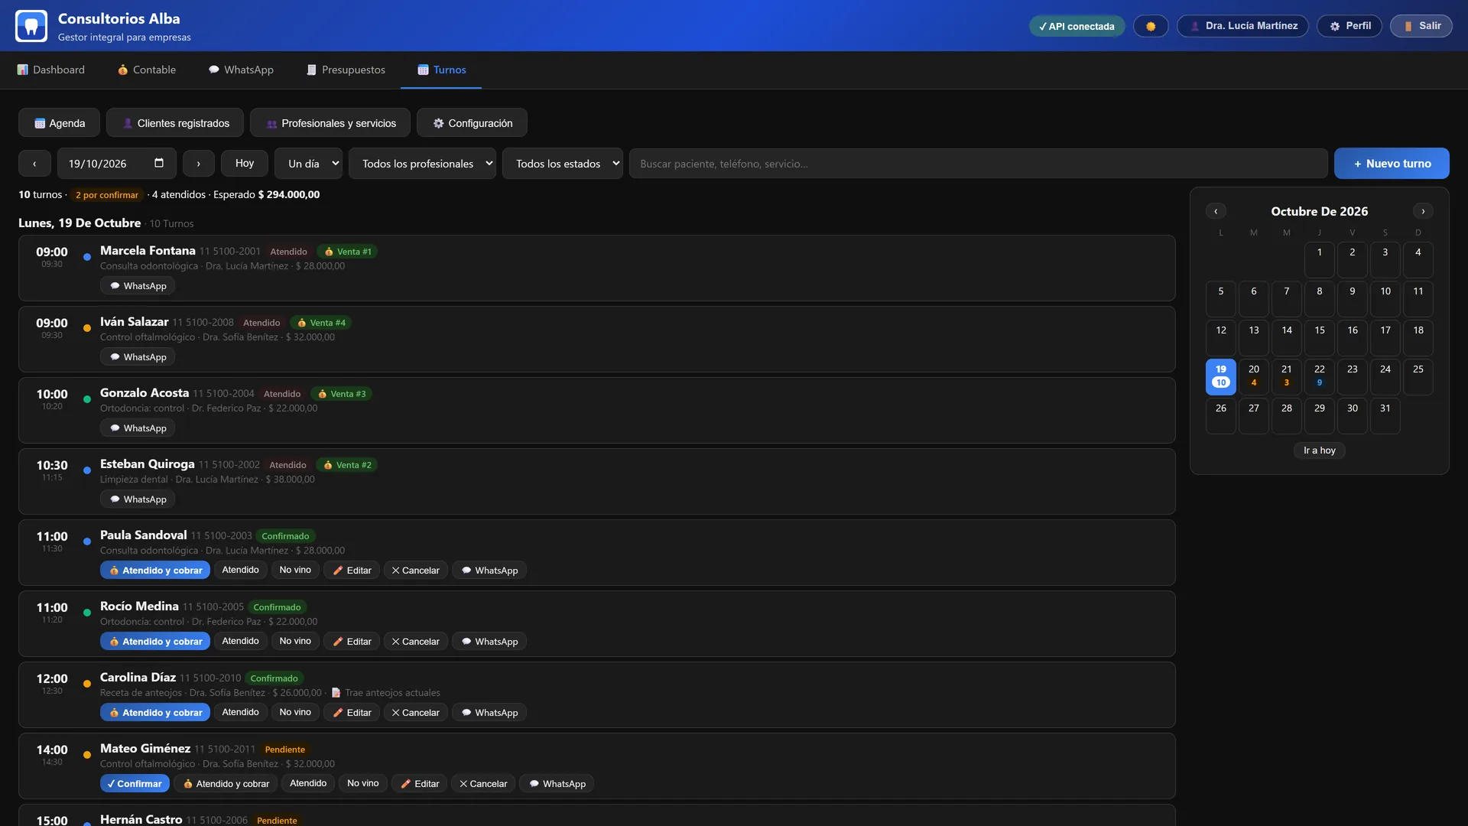
Task: Click the Hoy button
Action: point(245,164)
